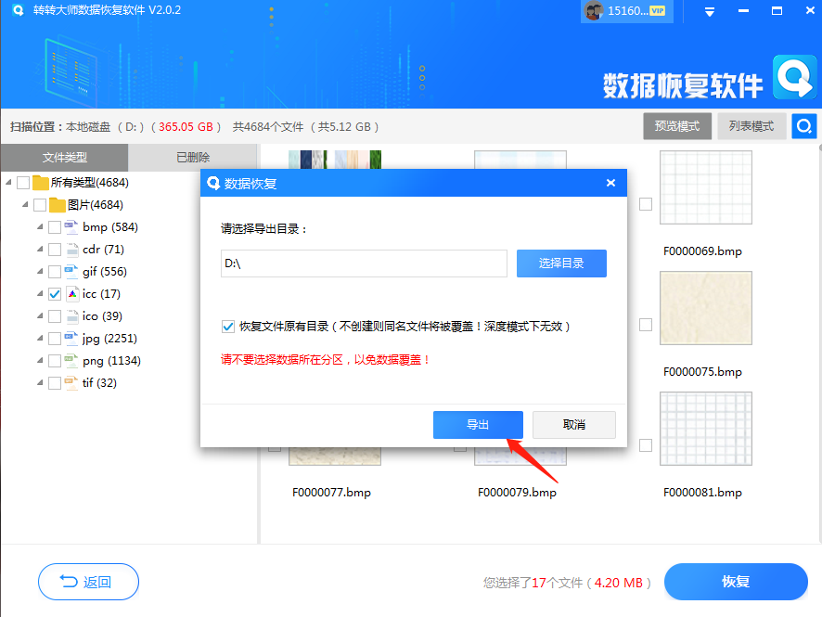This screenshot has width=822, height=617.
Task: Switch to the 文件类型 tab
Action: (x=64, y=158)
